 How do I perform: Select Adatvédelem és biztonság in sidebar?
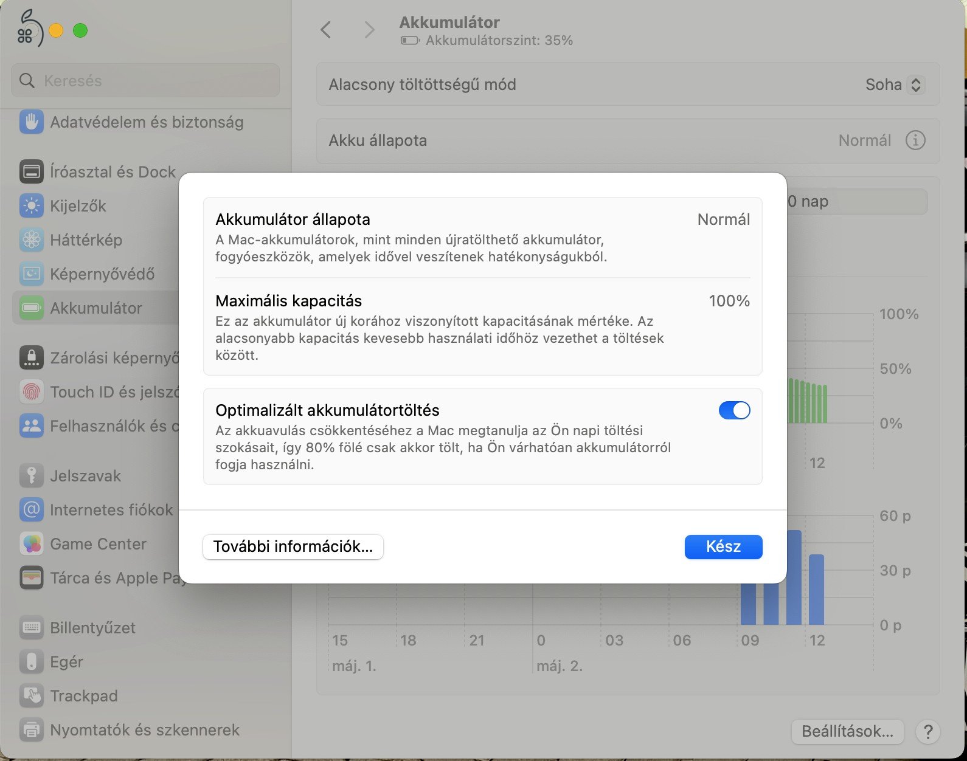pyautogui.click(x=147, y=122)
